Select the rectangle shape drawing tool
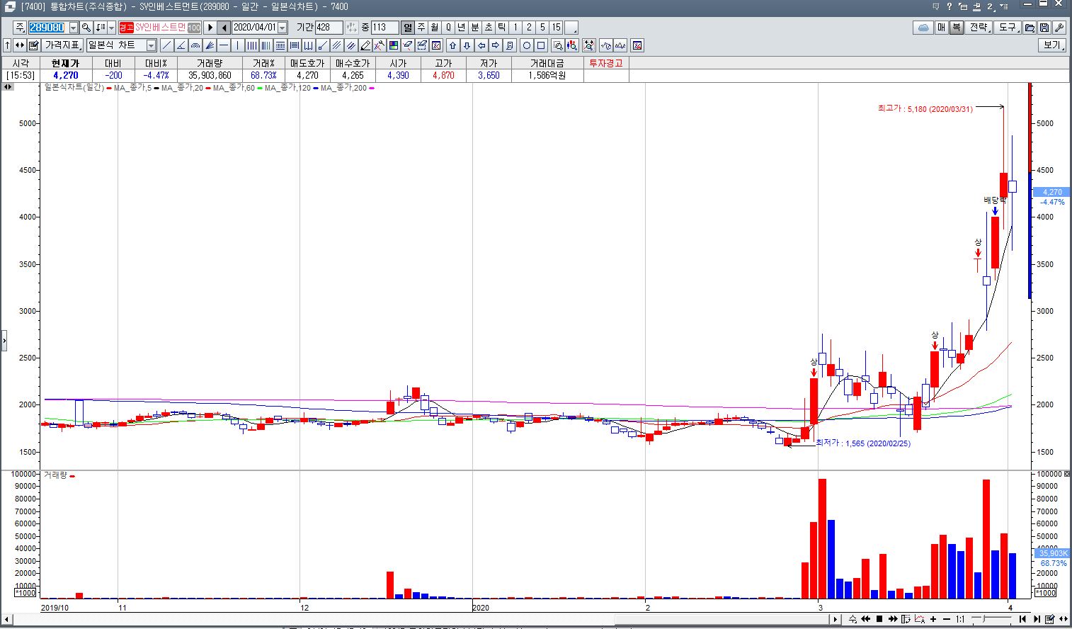The height and width of the screenshot is (629, 1072). (541, 45)
